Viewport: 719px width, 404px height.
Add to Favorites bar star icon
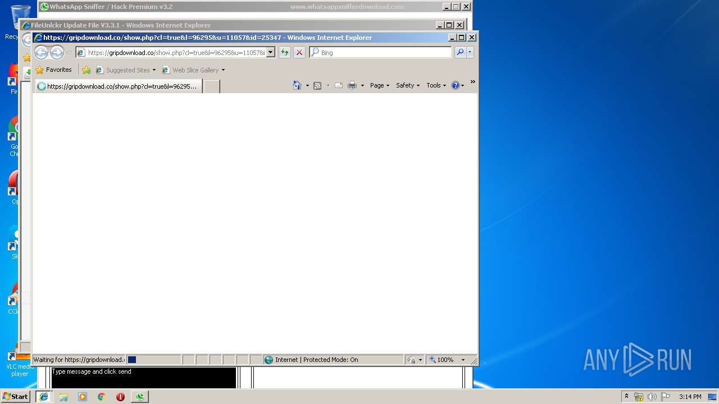[x=86, y=70]
